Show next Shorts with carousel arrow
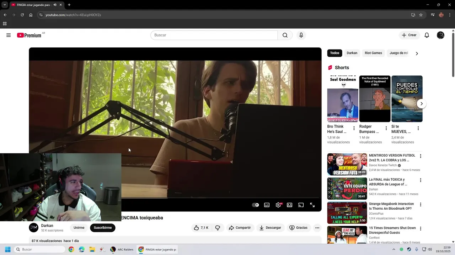The width and height of the screenshot is (455, 255). [x=421, y=104]
